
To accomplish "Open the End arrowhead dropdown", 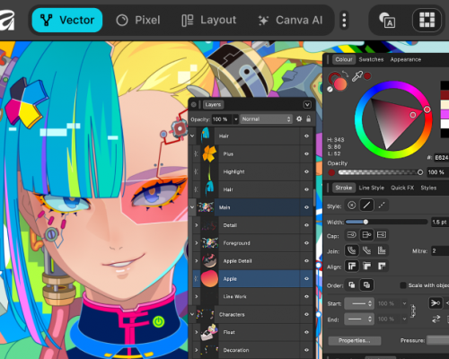I will 358,320.
